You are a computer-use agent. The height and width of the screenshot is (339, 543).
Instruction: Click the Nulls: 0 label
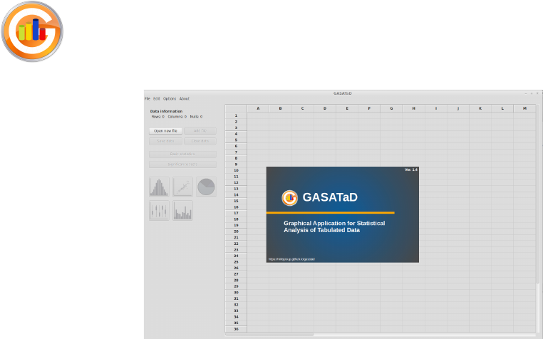point(197,117)
